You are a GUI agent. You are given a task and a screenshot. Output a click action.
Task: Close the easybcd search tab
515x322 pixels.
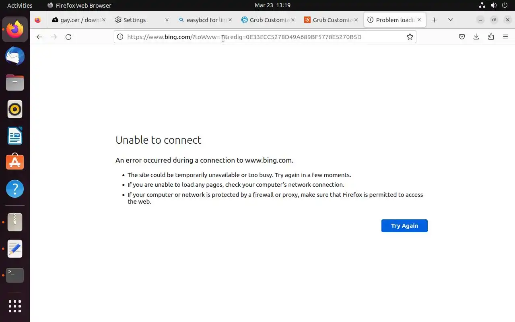click(x=230, y=20)
